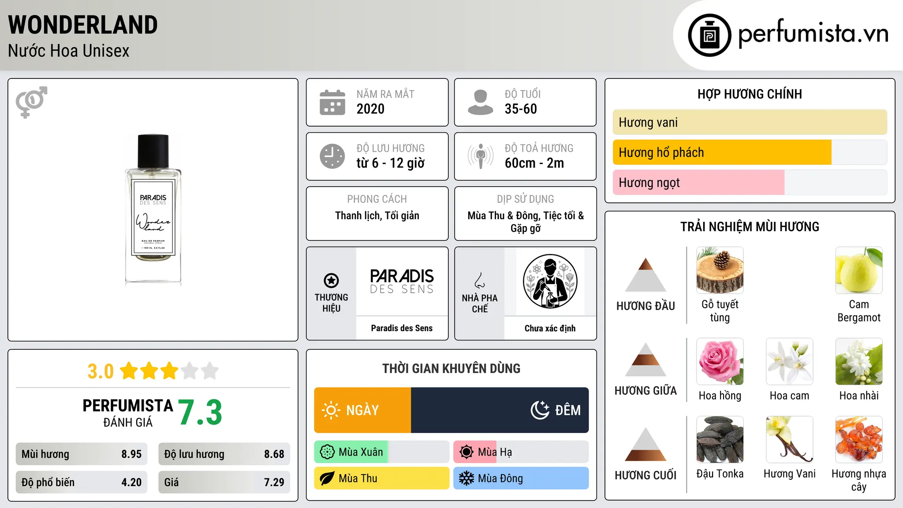This screenshot has width=903, height=508.
Task: Click the moon icon next to ĐÊM
Action: pos(540,410)
